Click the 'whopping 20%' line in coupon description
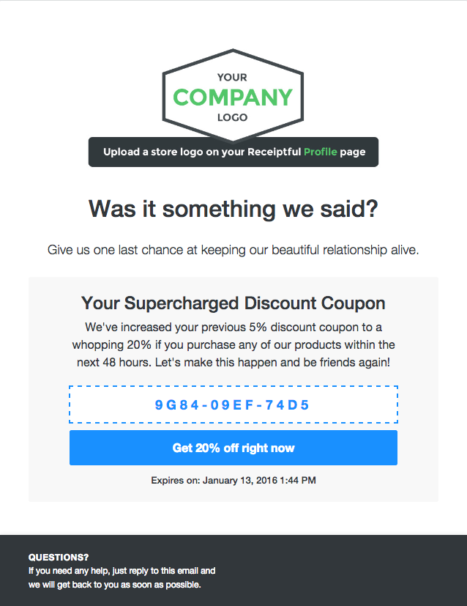 tap(233, 344)
